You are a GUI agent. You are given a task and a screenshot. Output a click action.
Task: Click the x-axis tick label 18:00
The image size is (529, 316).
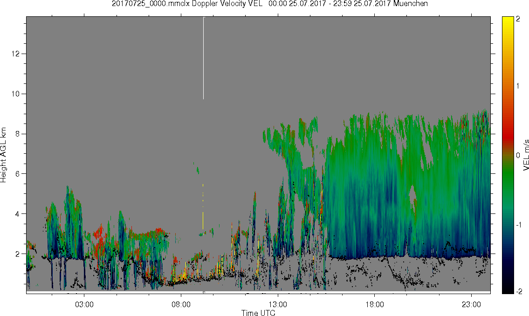(374, 305)
